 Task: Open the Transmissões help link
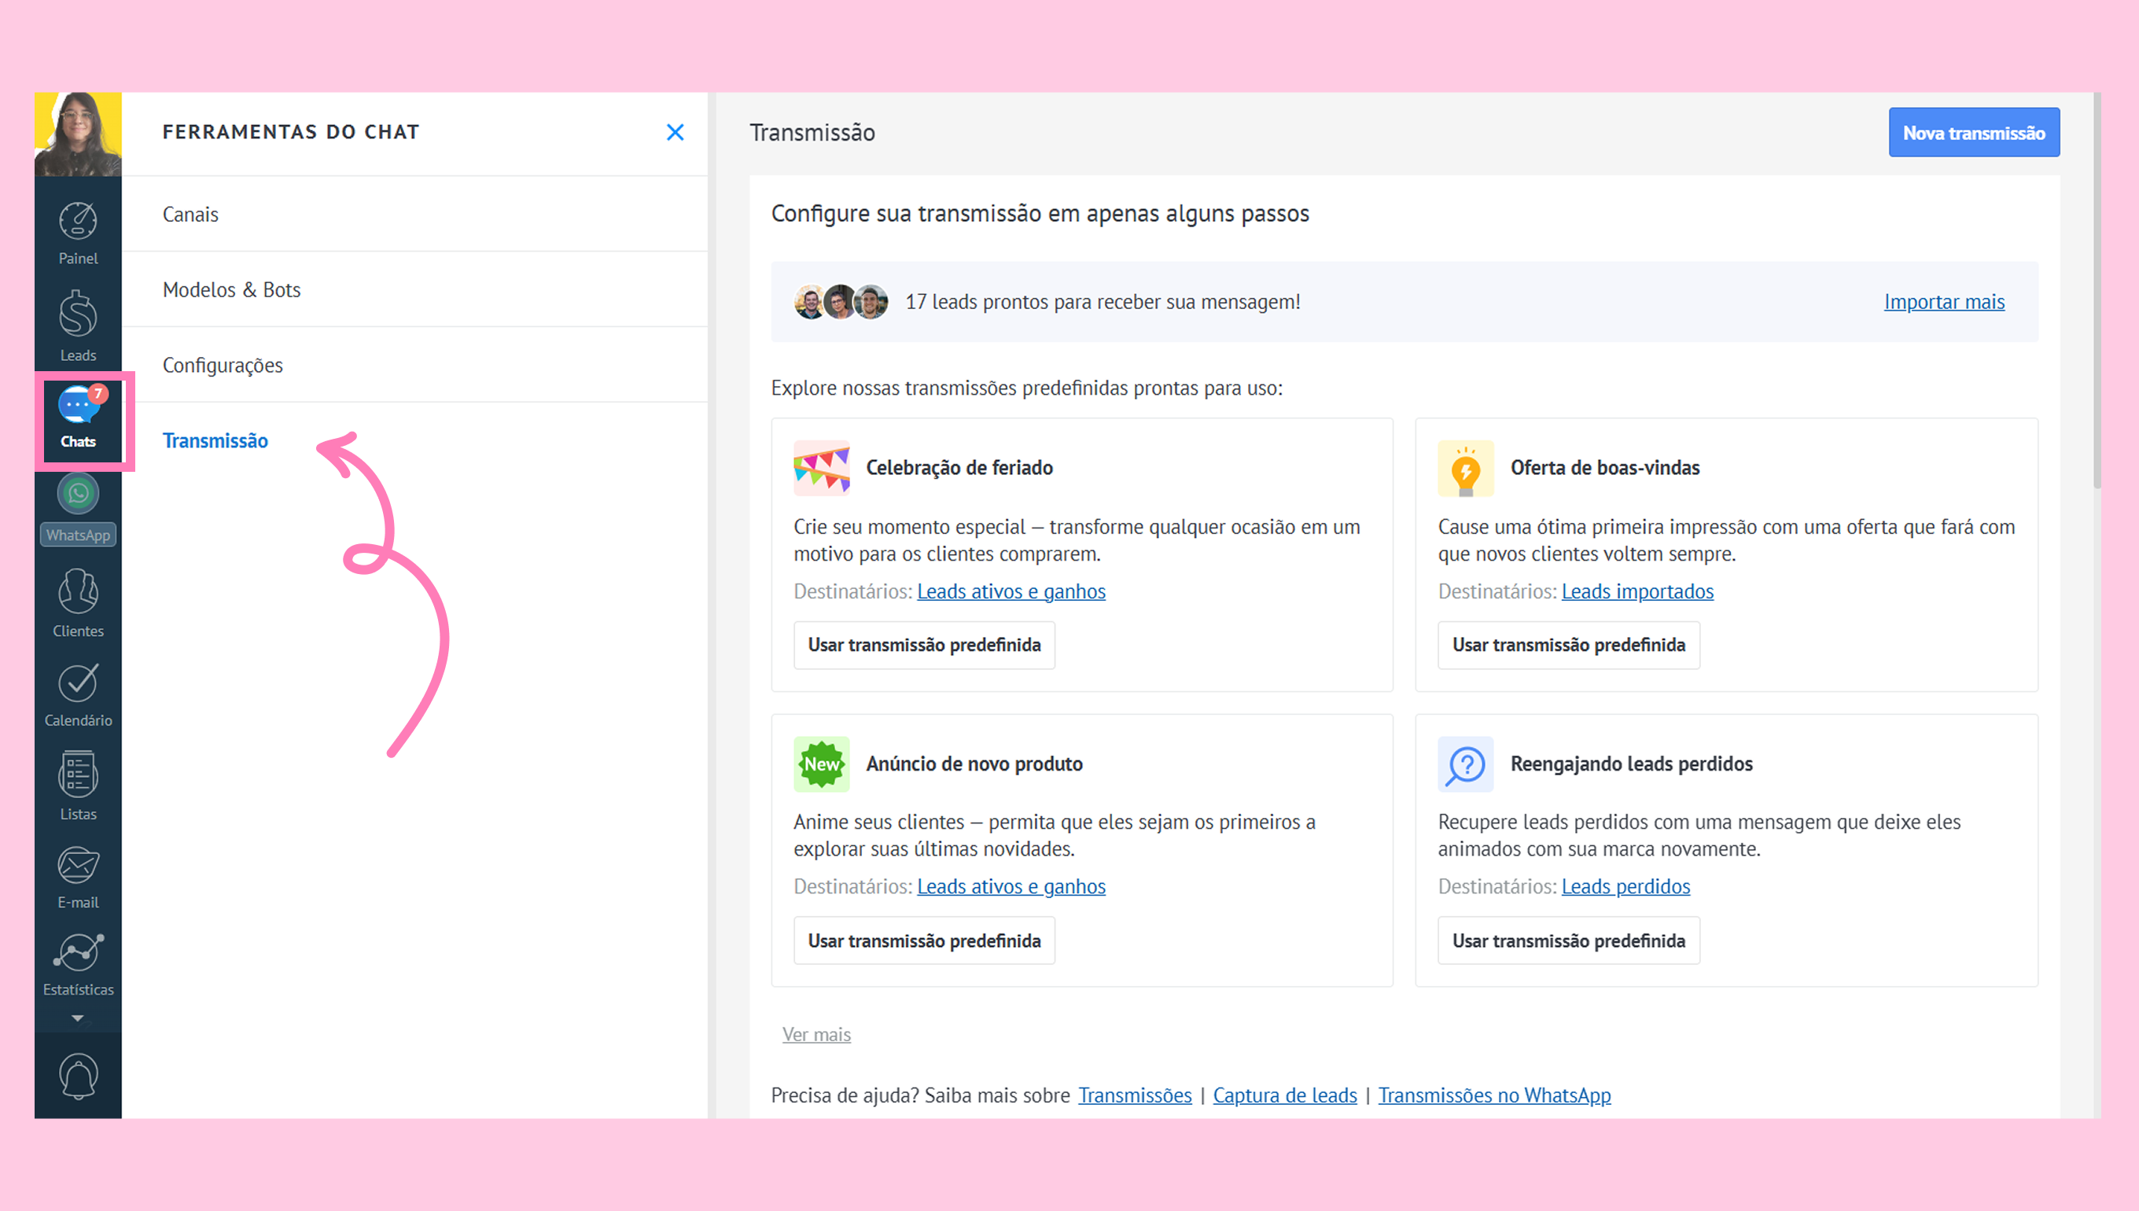[1134, 1095]
